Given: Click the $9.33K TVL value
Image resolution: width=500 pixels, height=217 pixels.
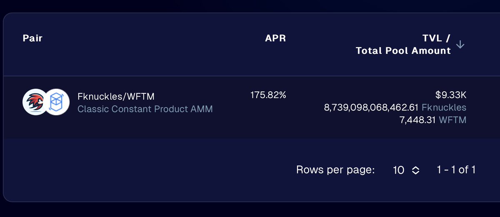Looking at the screenshot, I should point(451,95).
